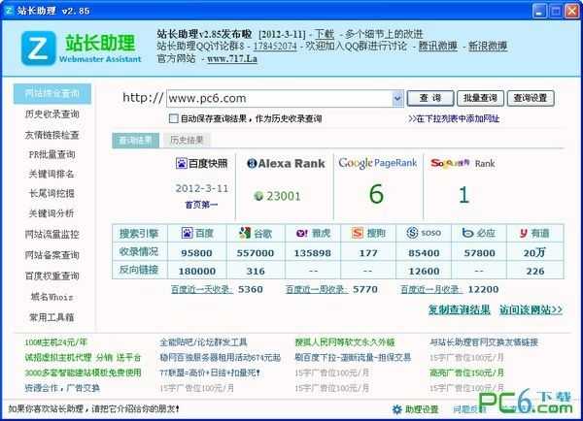Image resolution: width=583 pixels, height=421 pixels.
Task: Click 复制查询结果 link
Action: point(460,309)
